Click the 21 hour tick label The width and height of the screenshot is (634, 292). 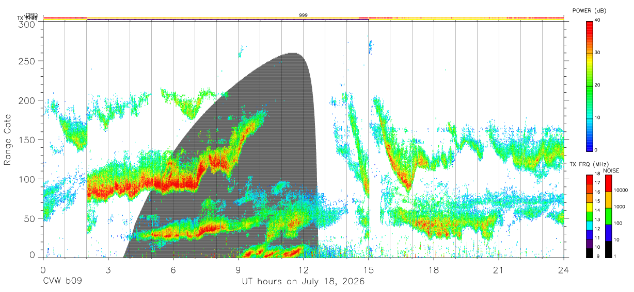click(499, 269)
